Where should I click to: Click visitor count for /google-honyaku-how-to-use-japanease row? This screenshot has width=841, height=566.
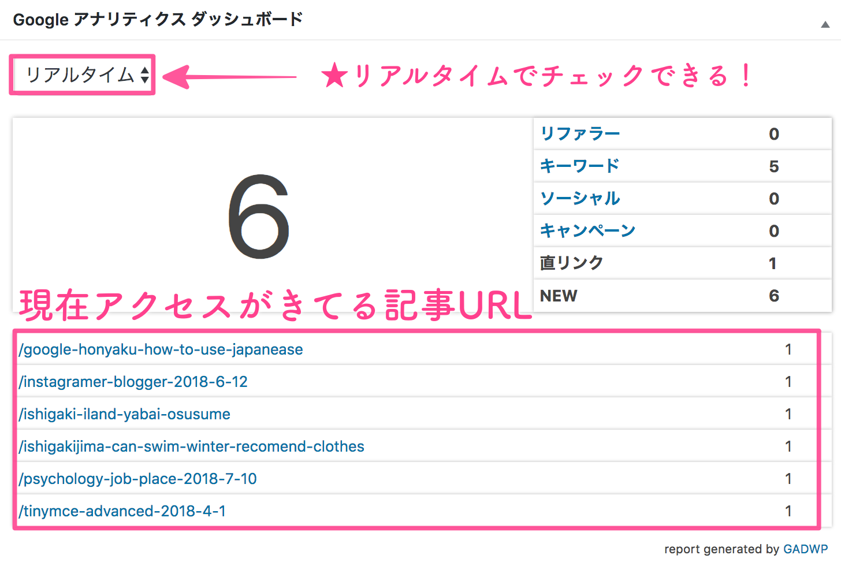[x=788, y=349]
